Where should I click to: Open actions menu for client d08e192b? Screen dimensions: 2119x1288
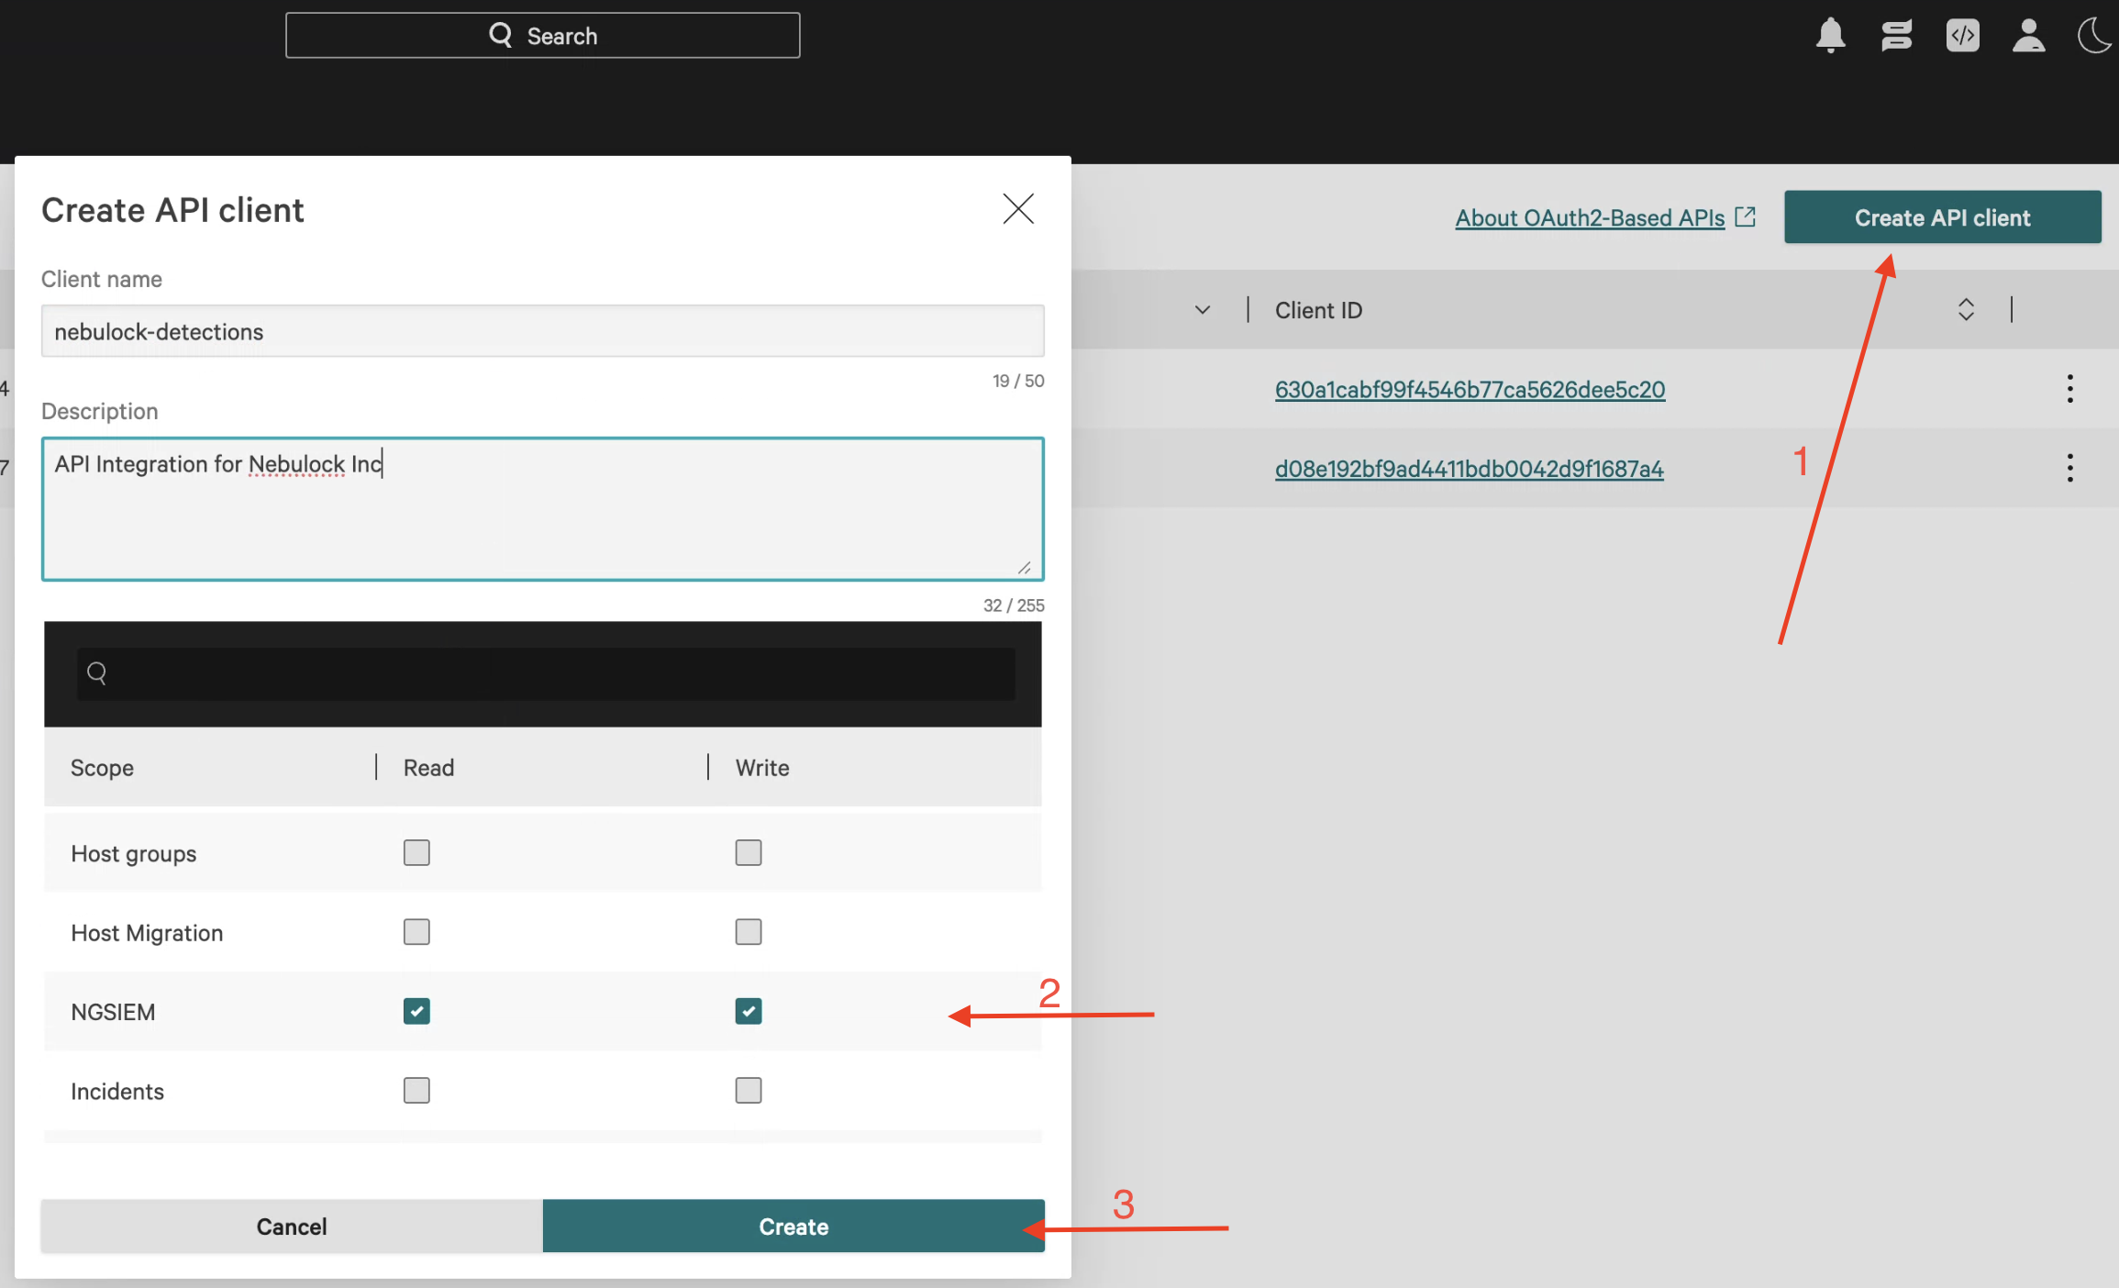pyautogui.click(x=2069, y=468)
